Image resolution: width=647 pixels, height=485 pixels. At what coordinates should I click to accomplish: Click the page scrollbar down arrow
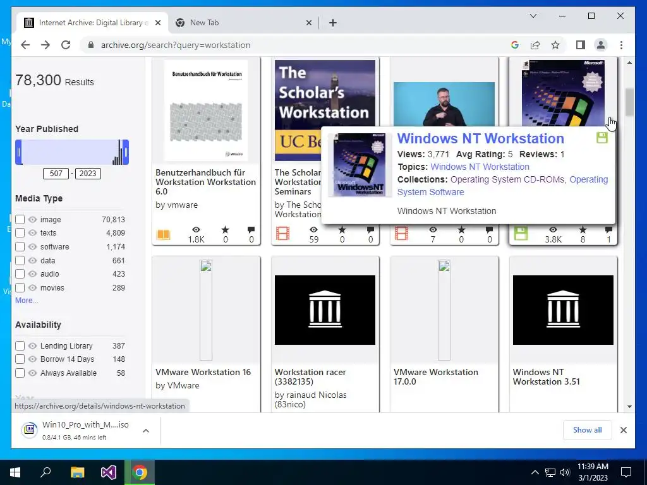pos(629,407)
